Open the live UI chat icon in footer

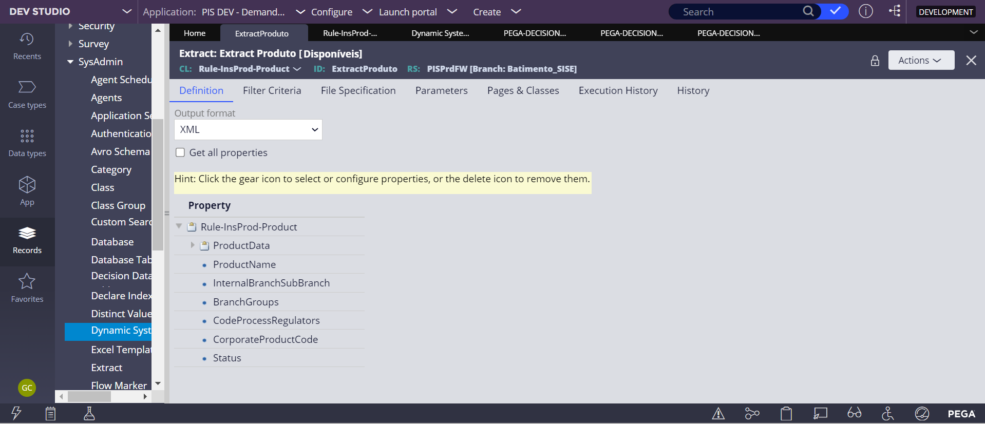click(x=820, y=413)
